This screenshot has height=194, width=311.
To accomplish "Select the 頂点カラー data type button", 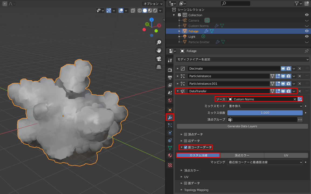I will 242,155.
